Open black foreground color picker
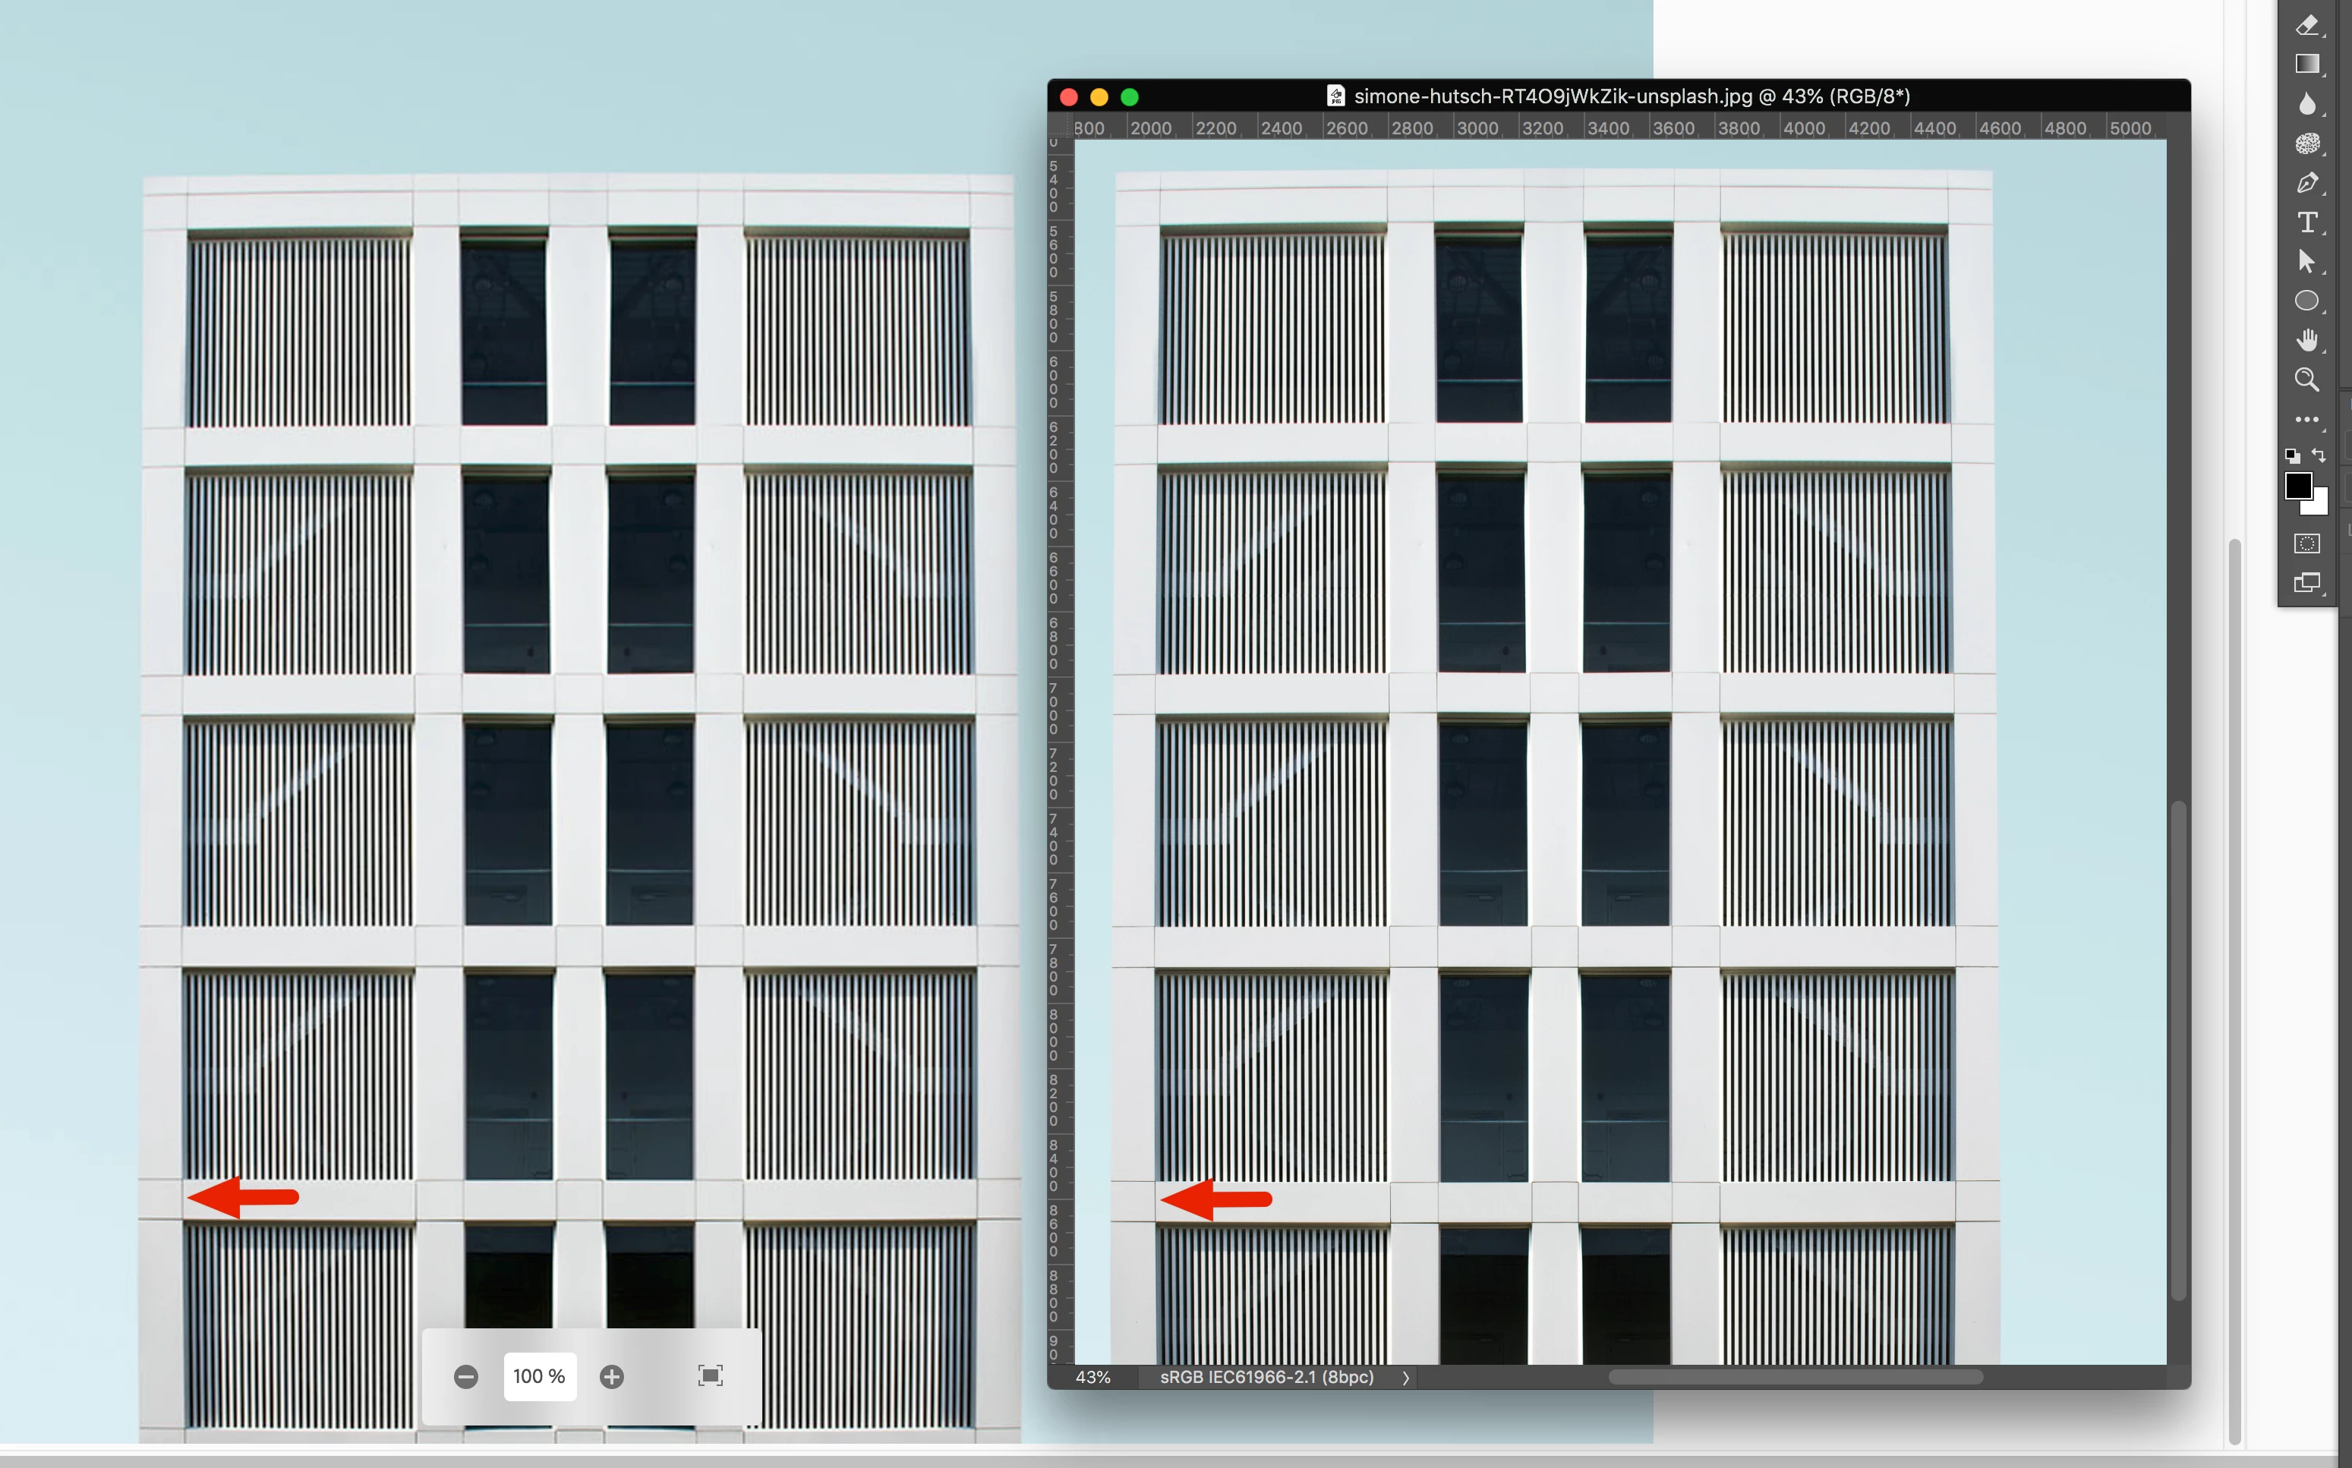 (2297, 486)
